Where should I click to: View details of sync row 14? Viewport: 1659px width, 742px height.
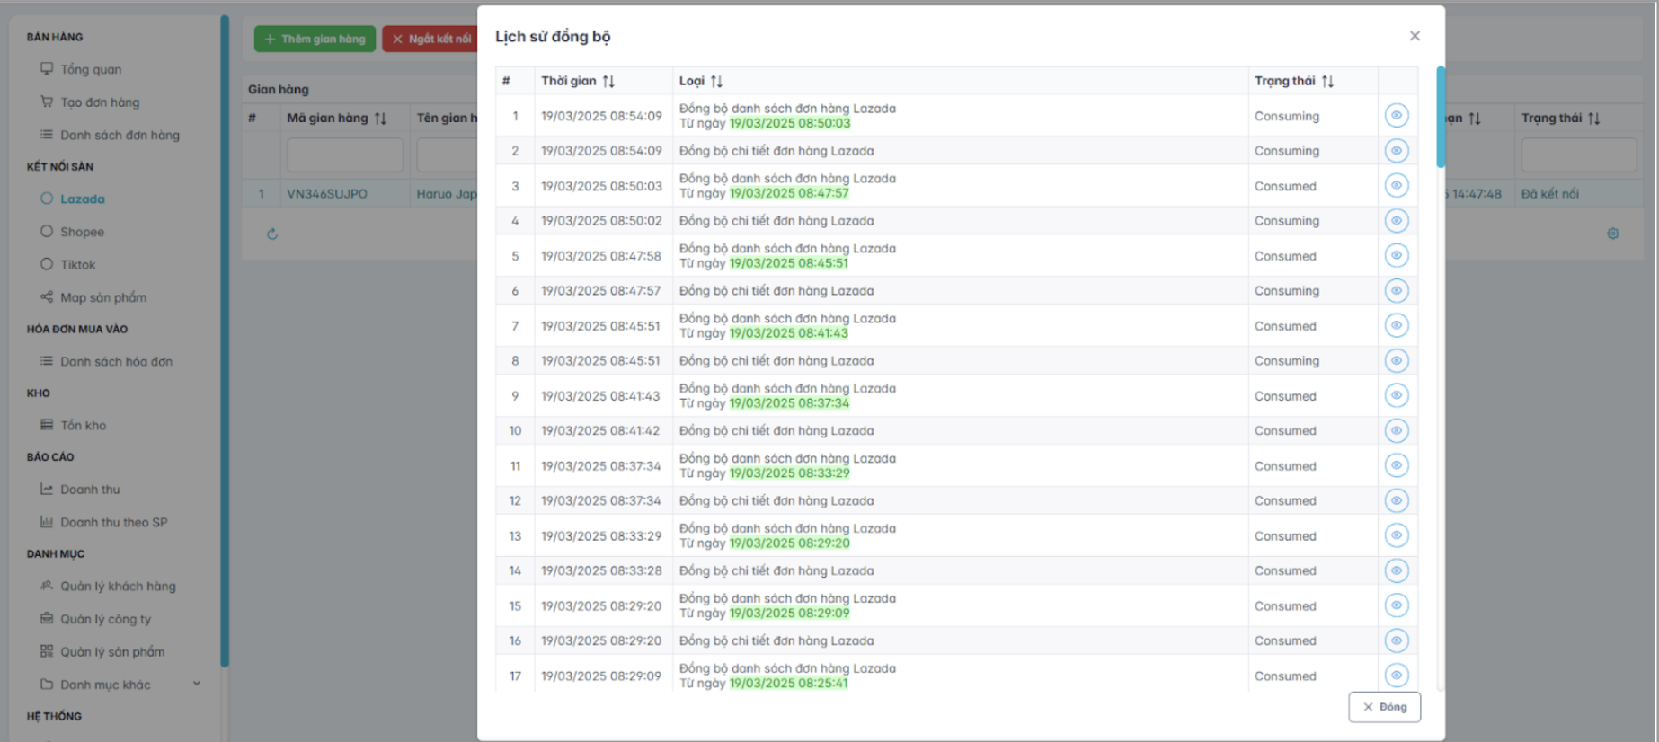pyautogui.click(x=1396, y=570)
